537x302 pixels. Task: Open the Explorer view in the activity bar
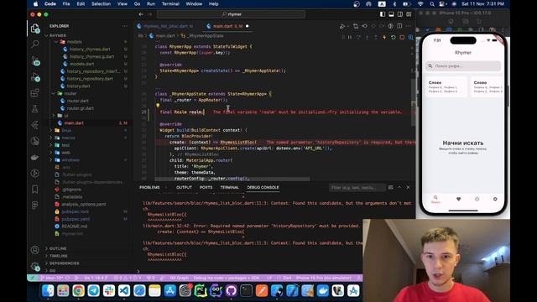(x=35, y=28)
